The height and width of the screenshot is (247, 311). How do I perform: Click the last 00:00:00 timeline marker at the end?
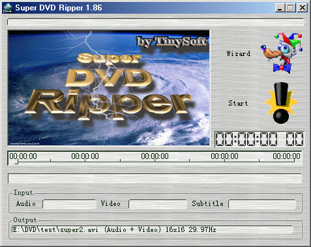[286, 156]
